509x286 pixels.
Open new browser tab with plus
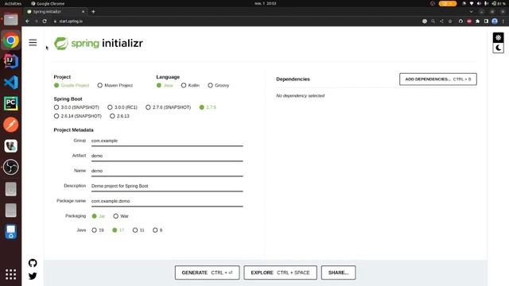coord(93,12)
